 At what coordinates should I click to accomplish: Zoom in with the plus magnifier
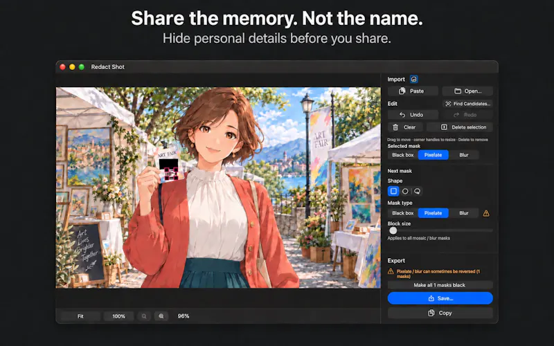[x=161, y=316]
